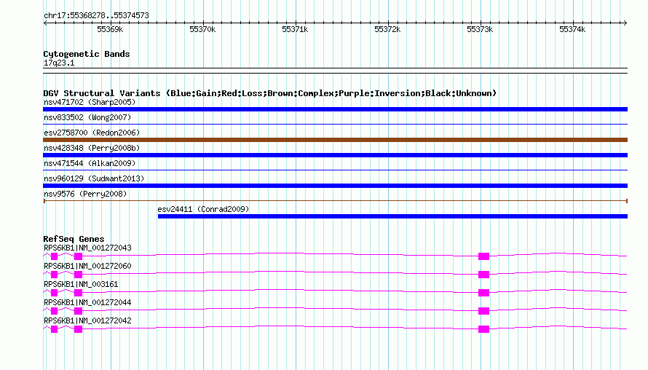Click NM_001272043 exon near 55373k

click(x=484, y=256)
